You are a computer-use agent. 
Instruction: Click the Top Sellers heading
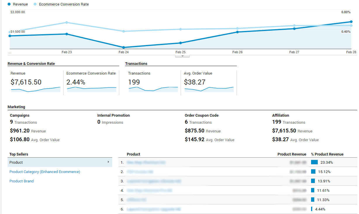click(x=19, y=154)
